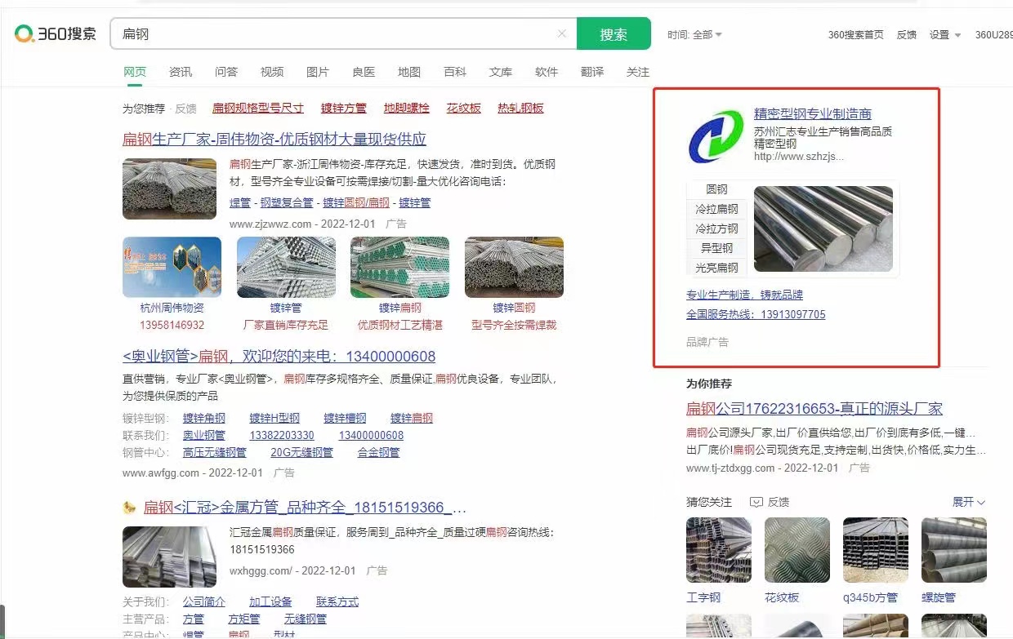Click the 镀锌圆钢/扁钢 sublink
Screen dimensions: 1013x639
pyautogui.click(x=356, y=202)
